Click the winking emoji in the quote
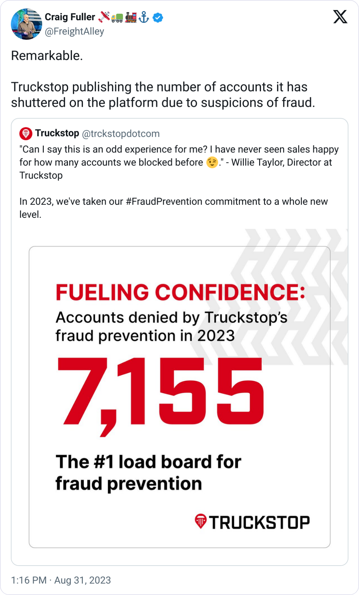 coord(212,162)
